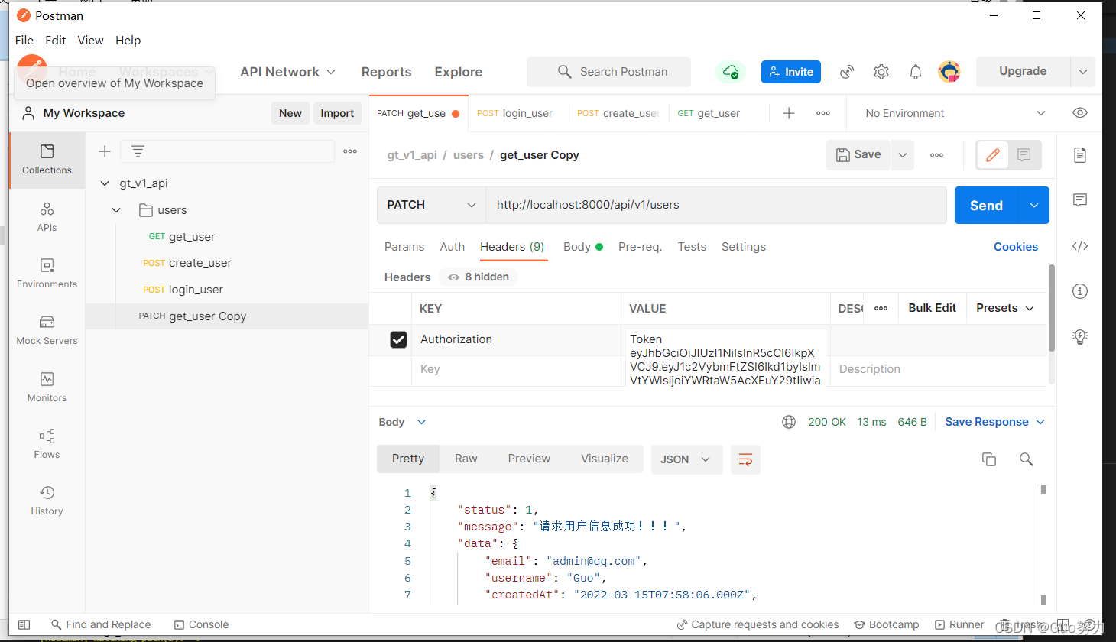Select POST create_user in collection tree
Image resolution: width=1116 pixels, height=642 pixels.
187,263
